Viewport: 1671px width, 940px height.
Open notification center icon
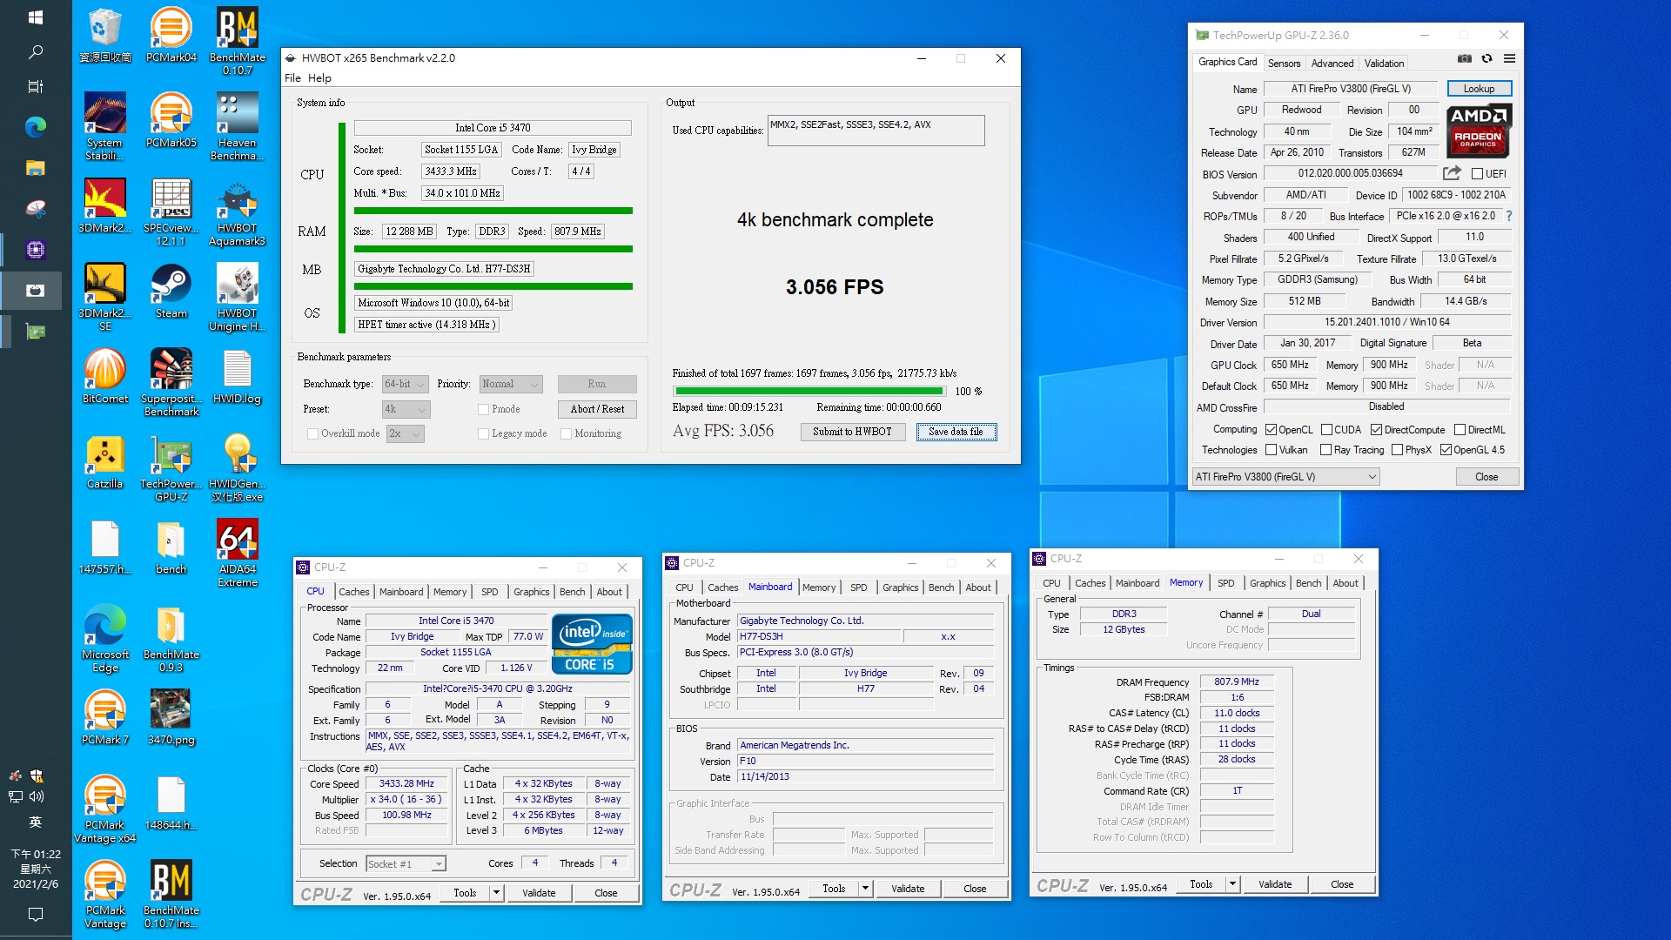click(36, 914)
